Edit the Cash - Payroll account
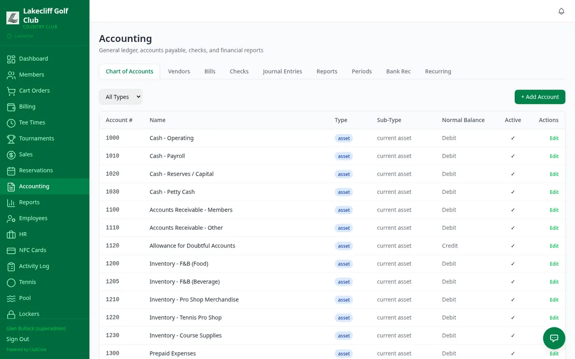Screen dimensions: 575x359 [554, 156]
